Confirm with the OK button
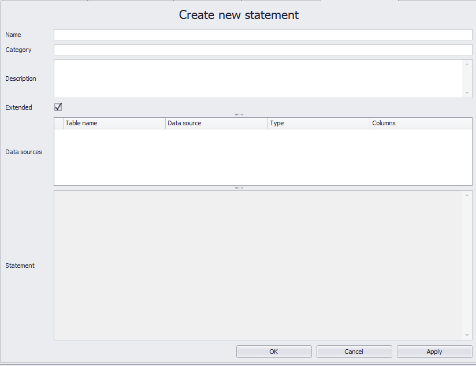This screenshot has width=476, height=366. (x=274, y=352)
